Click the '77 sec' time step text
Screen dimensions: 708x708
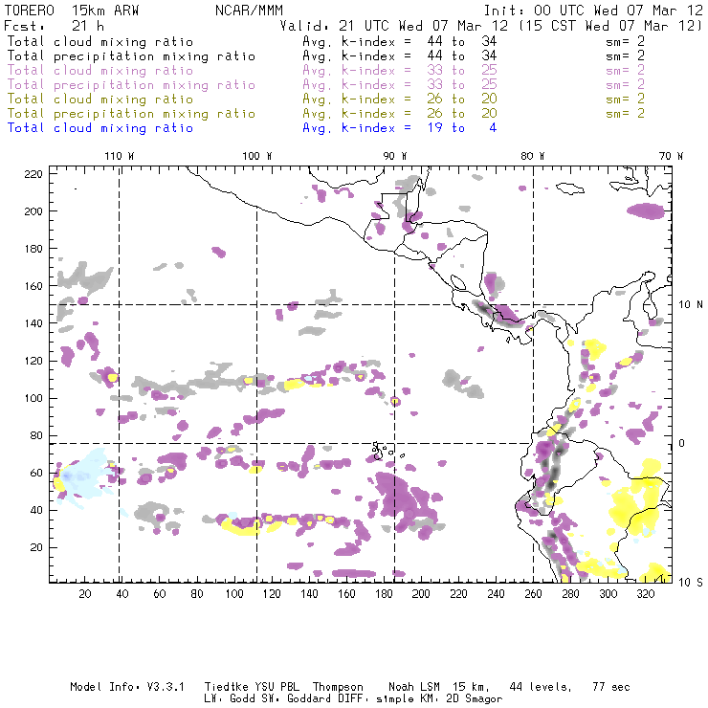[611, 687]
